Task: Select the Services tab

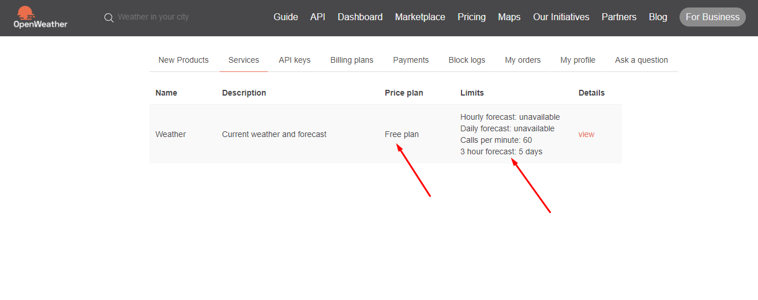Action: point(243,60)
